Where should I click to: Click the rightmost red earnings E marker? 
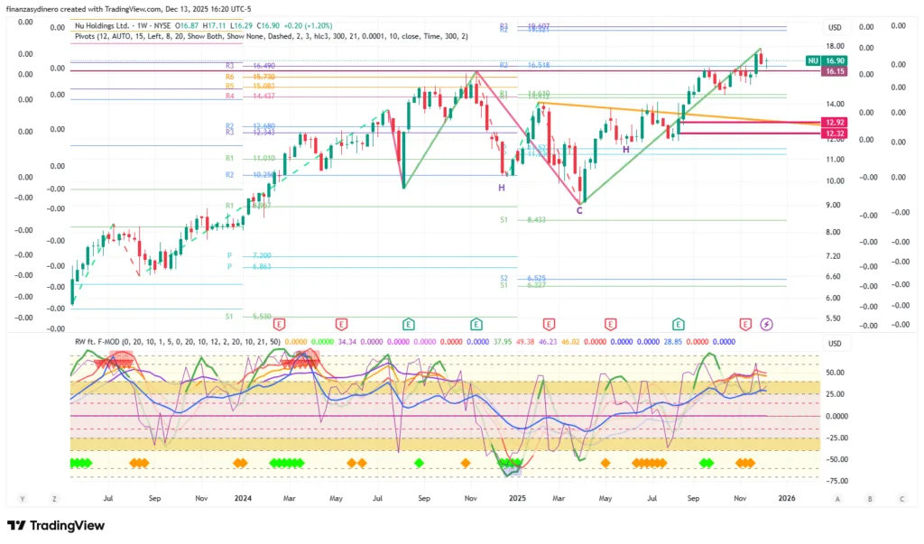tap(745, 324)
